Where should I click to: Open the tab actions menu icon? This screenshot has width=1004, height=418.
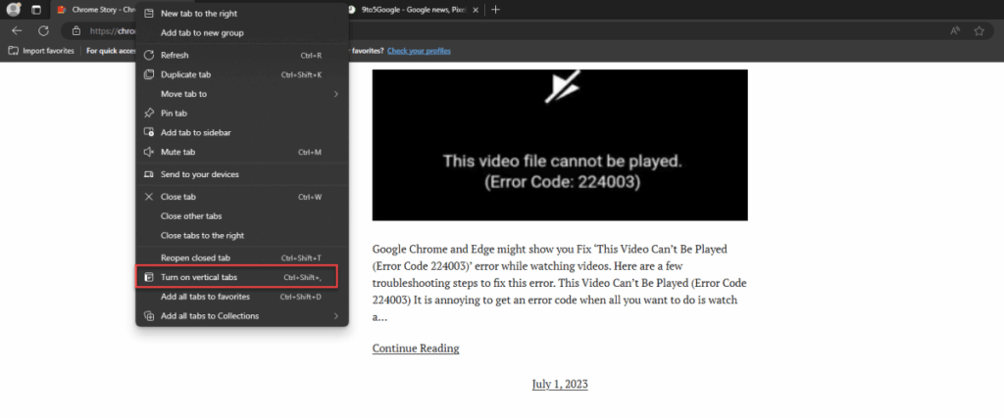pyautogui.click(x=36, y=10)
